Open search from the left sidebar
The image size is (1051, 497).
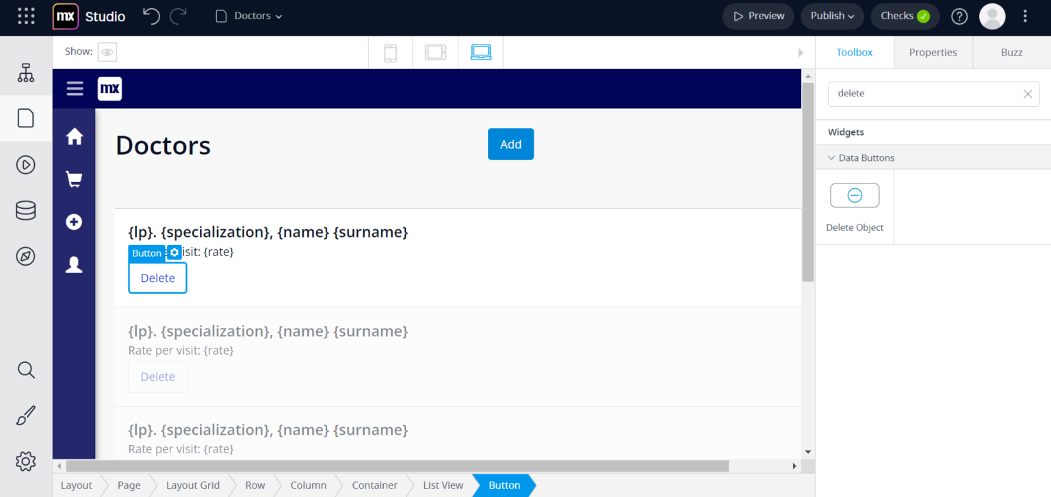point(25,370)
